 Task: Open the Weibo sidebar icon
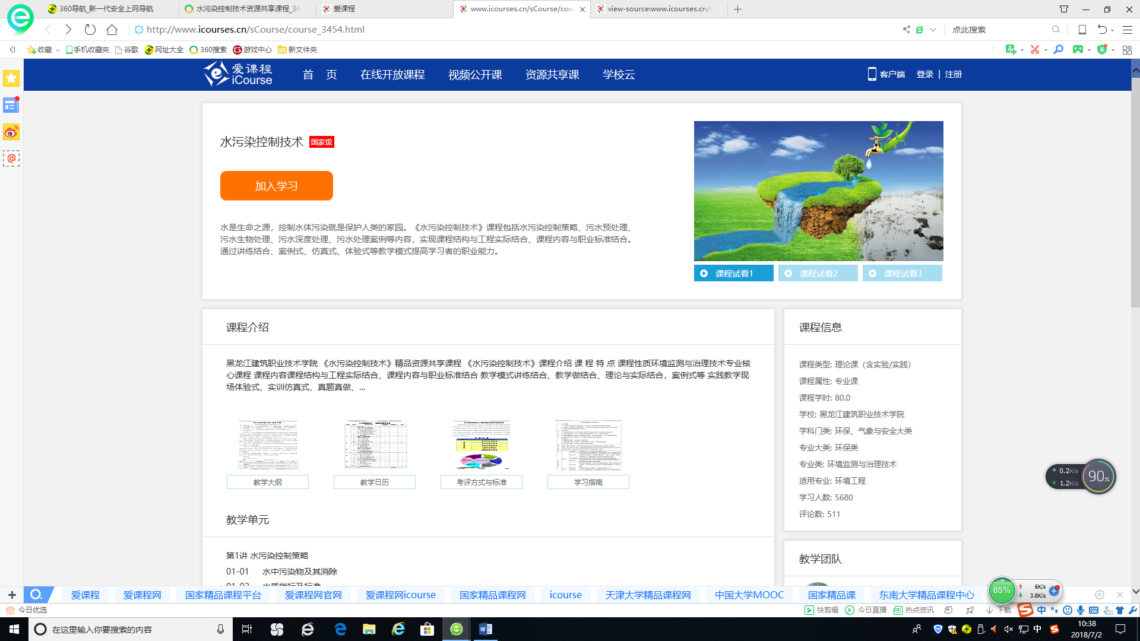coord(11,132)
